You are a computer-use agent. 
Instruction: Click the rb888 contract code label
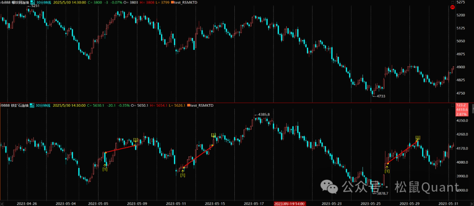pyautogui.click(x=6, y=3)
